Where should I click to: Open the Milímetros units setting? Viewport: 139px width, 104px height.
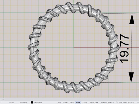(x=23, y=103)
